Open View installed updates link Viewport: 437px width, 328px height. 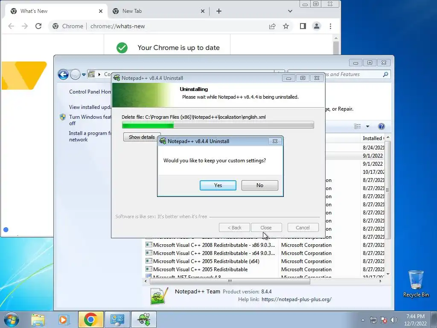click(90, 107)
